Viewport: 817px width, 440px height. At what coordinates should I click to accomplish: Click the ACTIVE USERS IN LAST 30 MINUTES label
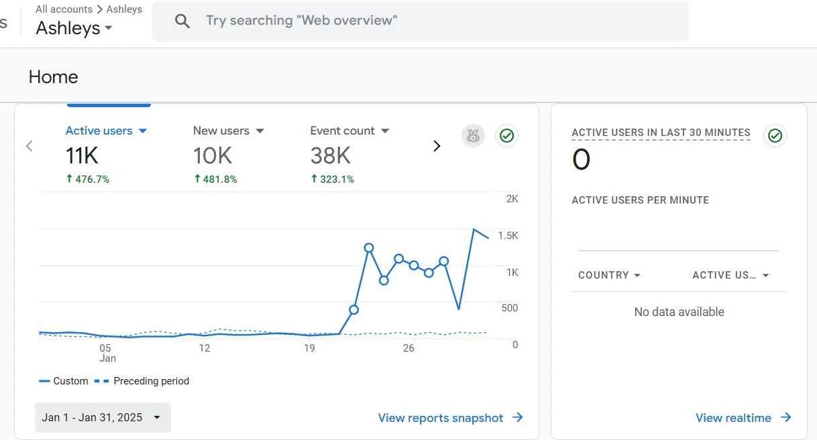tap(661, 133)
